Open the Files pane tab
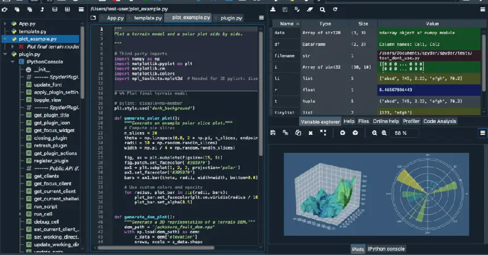This screenshot has height=255, width=488. pos(363,121)
